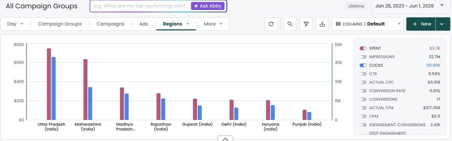Viewport: 452px width, 141px height.
Task: Click the Haryana (India) axis label
Action: pos(270,126)
